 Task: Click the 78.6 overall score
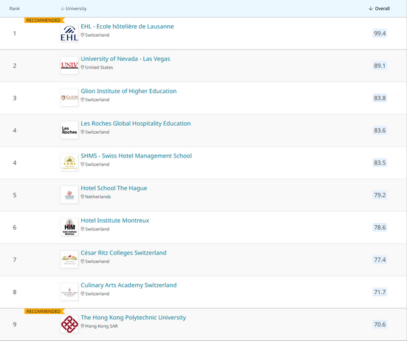(380, 228)
